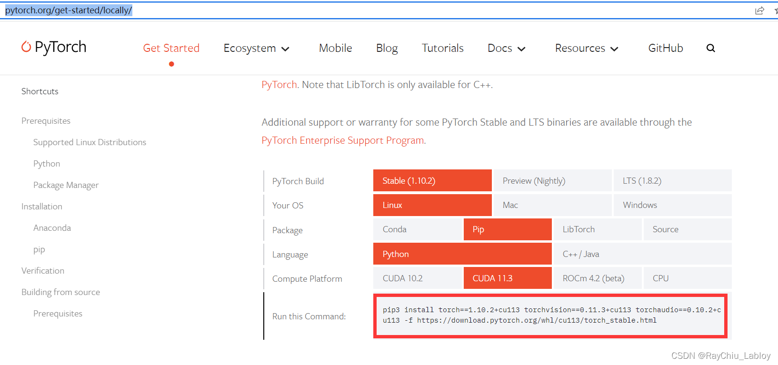Open Prerequisites under Building from source

[58, 314]
